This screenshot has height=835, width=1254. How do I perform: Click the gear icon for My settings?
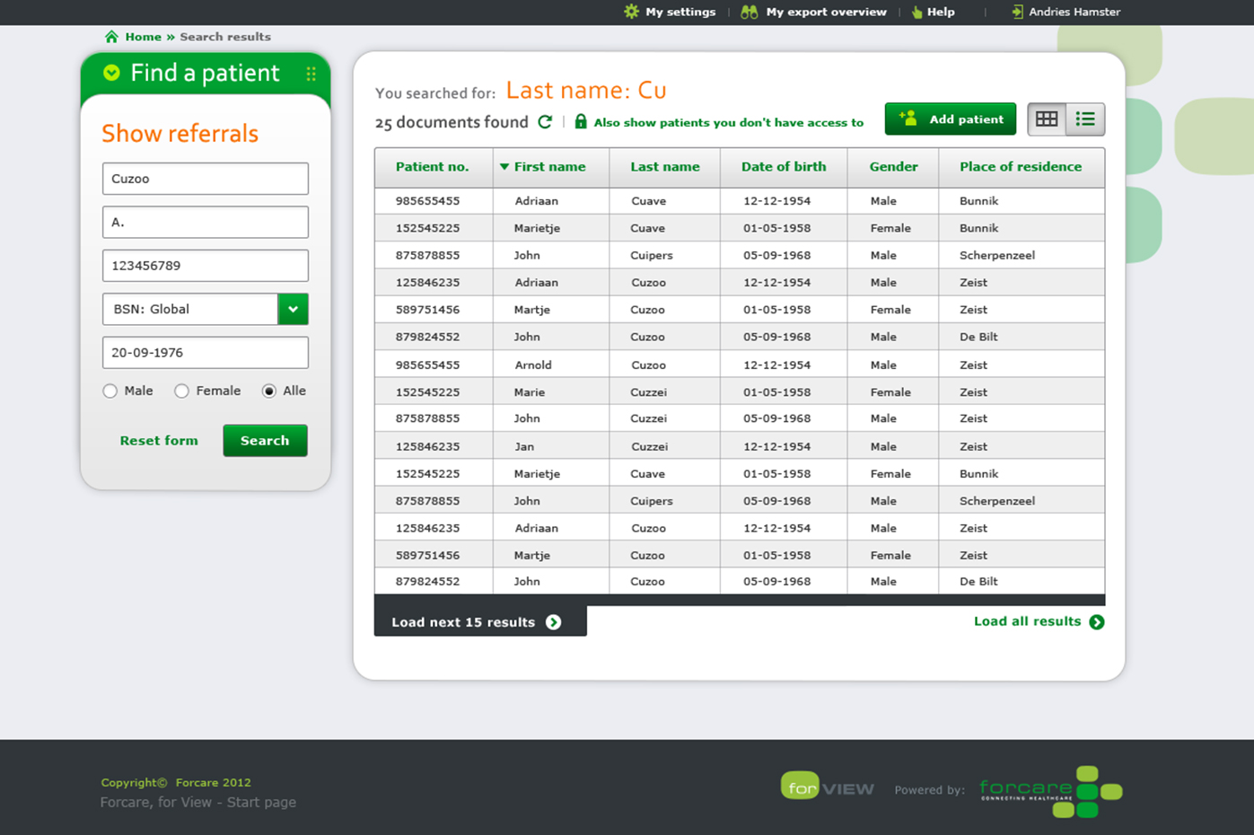tap(631, 12)
